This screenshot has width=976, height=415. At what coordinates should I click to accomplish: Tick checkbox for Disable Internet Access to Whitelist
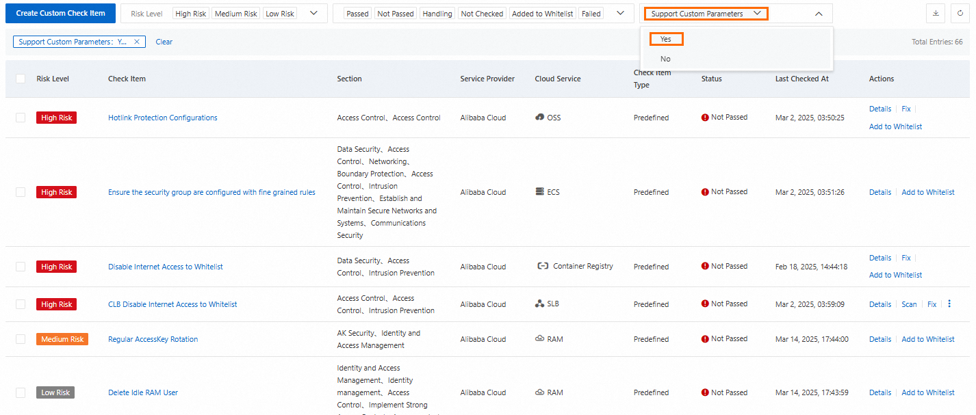coord(21,267)
